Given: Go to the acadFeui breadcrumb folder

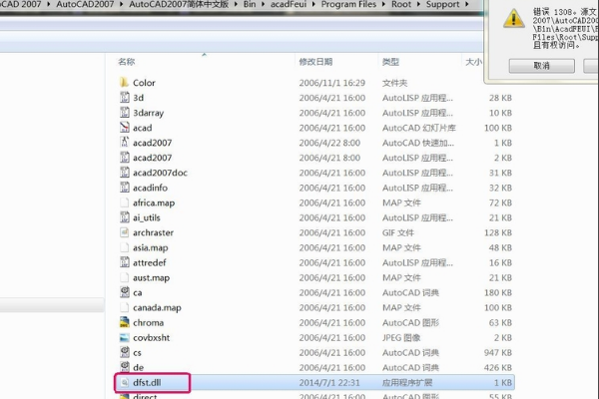Looking at the screenshot, I should tap(289, 4).
